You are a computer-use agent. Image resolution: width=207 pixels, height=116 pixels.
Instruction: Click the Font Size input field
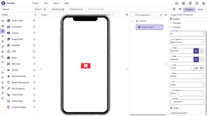[187, 34]
